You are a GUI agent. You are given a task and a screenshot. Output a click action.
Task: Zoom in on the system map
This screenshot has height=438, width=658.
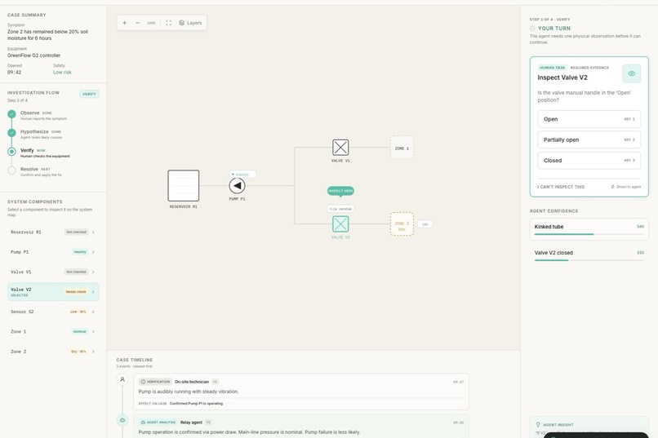[125, 23]
